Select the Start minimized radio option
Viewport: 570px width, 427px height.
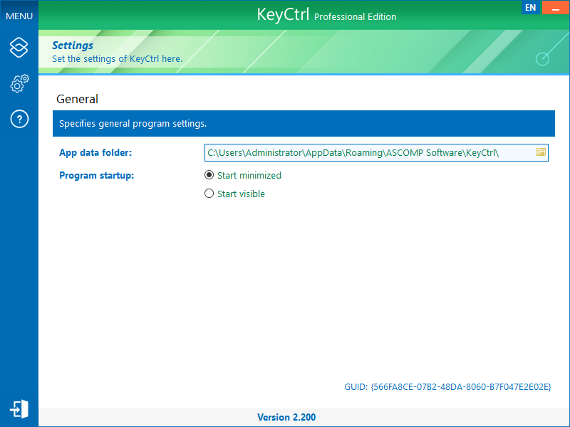[x=243, y=175]
